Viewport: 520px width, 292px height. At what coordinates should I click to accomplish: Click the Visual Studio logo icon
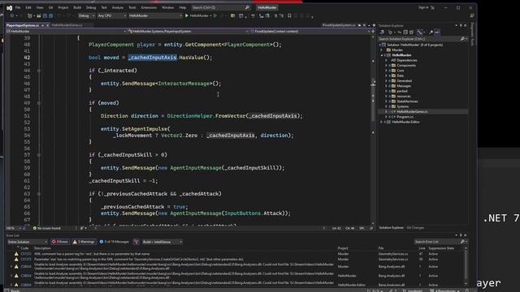[x=9, y=8]
